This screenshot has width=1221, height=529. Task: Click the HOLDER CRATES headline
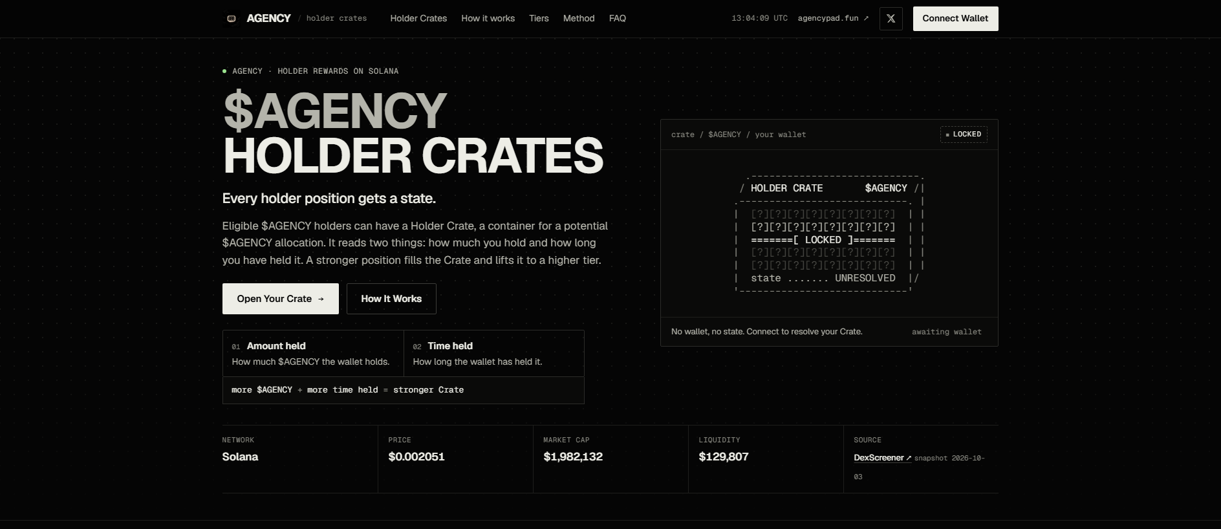(x=413, y=156)
